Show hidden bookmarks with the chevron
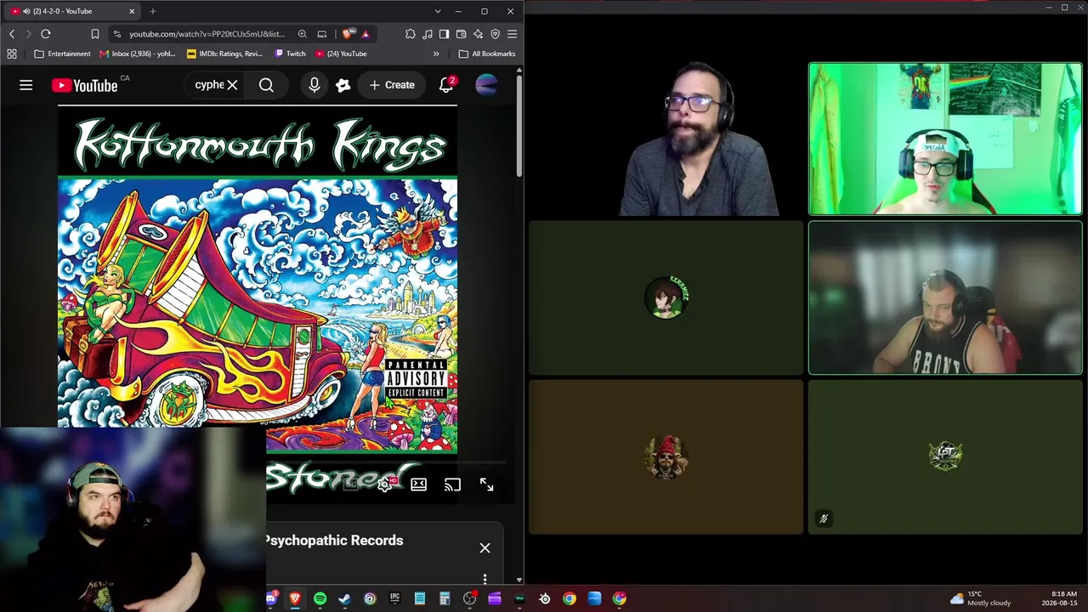This screenshot has height=612, width=1088. click(436, 54)
